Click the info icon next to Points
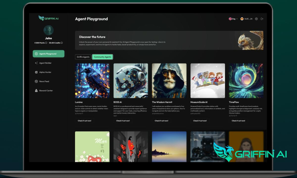The width and height of the screenshot is (297, 178). pos(46,43)
